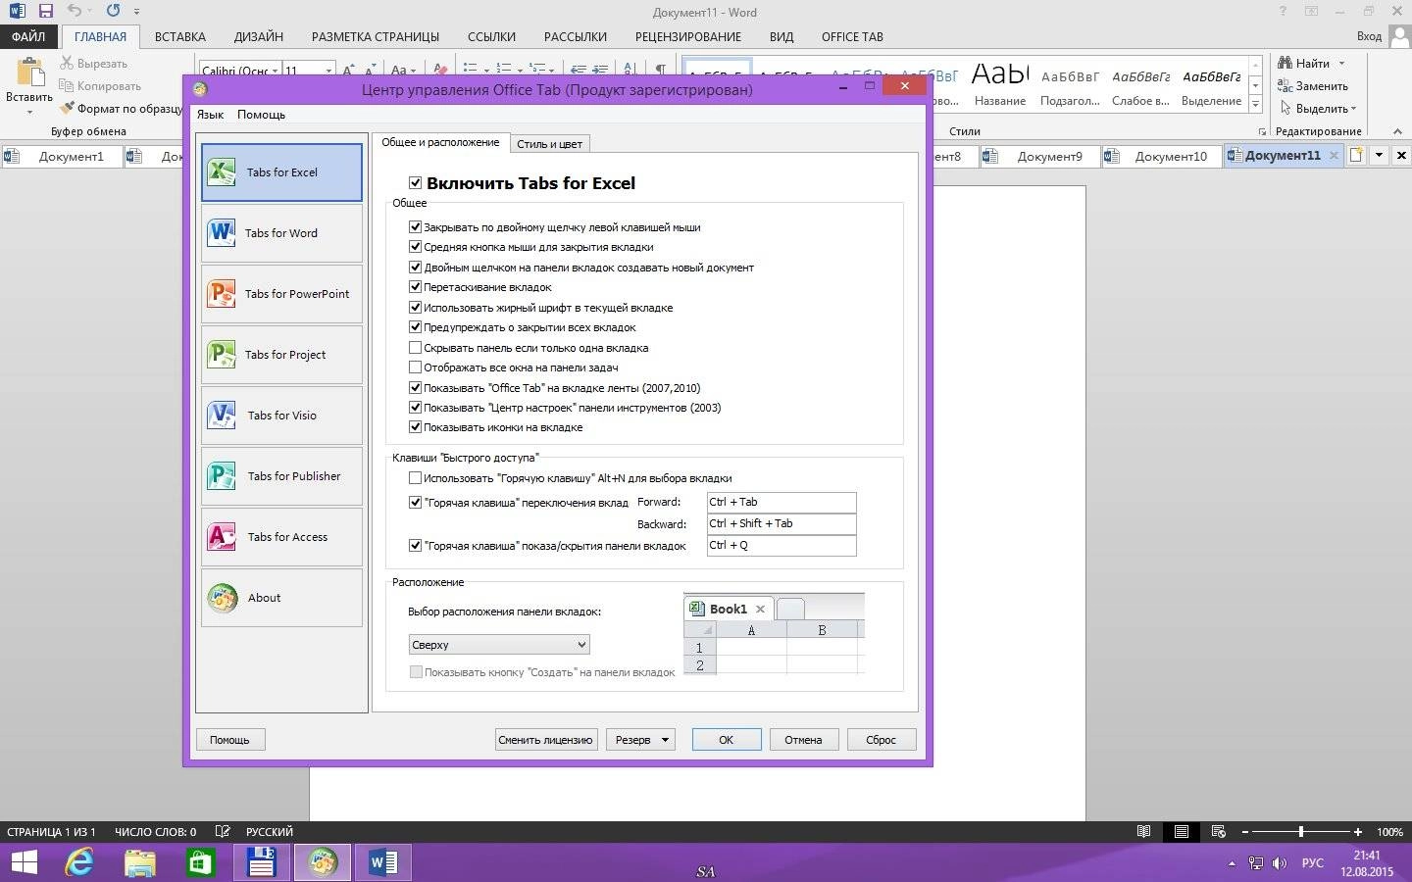Enable Alt+N hotkey for tab selection
This screenshot has width=1412, height=882.
(415, 478)
